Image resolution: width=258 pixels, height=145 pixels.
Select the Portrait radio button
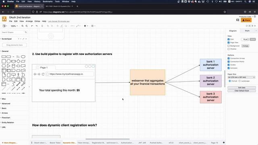230,81
